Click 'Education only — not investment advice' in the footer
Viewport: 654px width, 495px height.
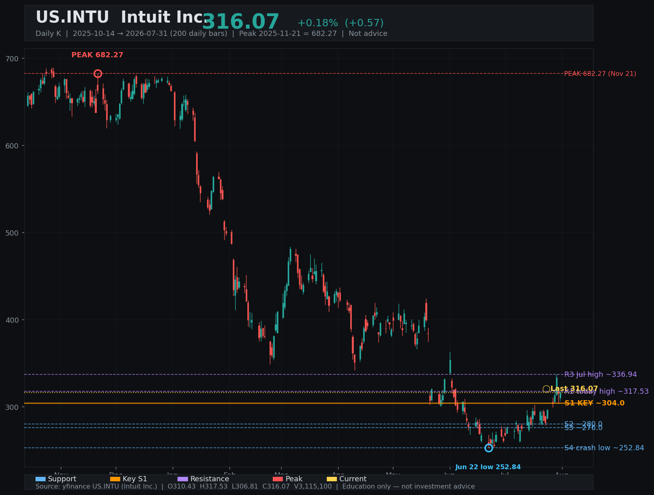(x=408, y=487)
